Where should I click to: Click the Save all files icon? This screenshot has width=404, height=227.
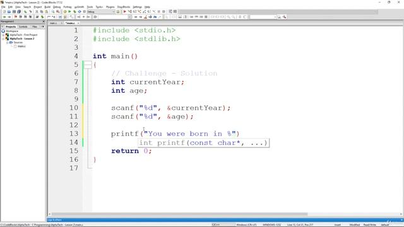[x=19, y=11]
